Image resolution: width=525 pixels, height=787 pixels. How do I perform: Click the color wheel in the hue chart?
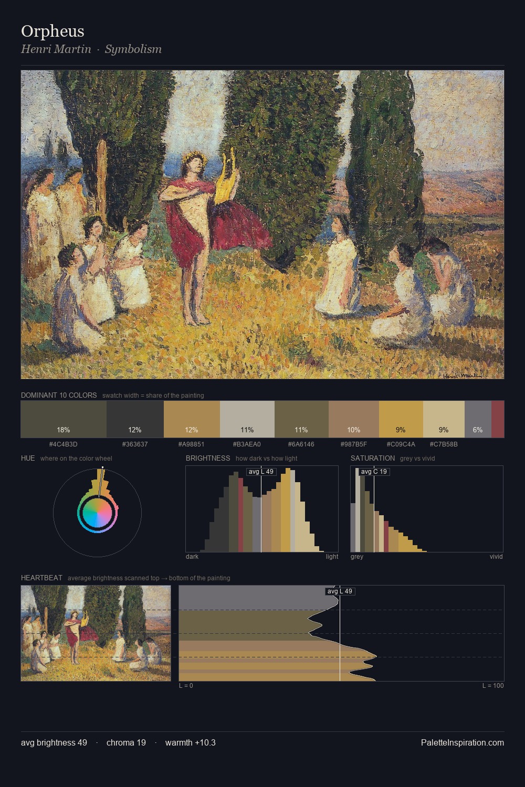pyautogui.click(x=97, y=513)
